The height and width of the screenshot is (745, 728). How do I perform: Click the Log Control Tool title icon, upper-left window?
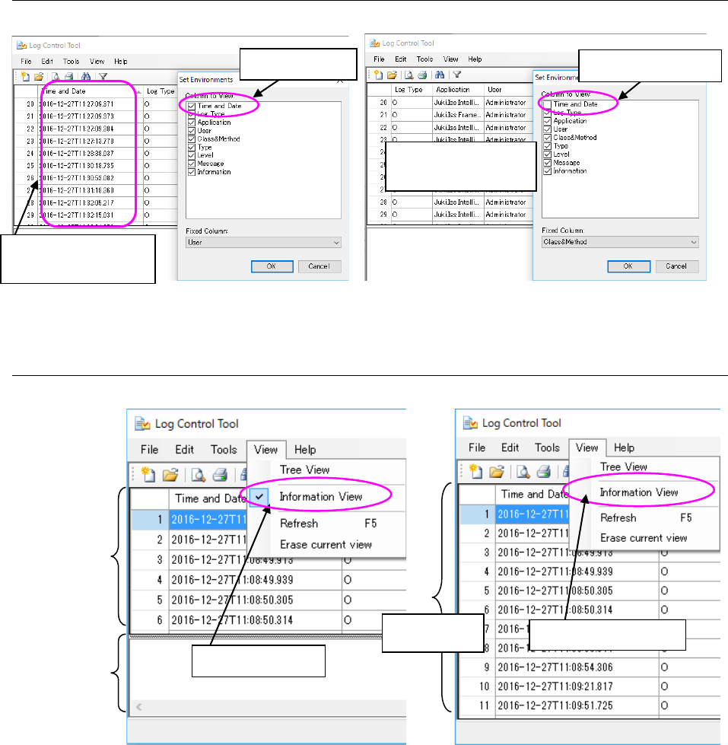[21, 45]
